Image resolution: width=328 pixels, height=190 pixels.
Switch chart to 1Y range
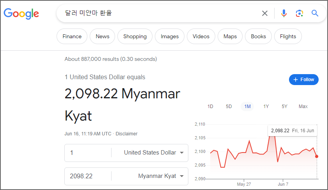tap(266, 107)
